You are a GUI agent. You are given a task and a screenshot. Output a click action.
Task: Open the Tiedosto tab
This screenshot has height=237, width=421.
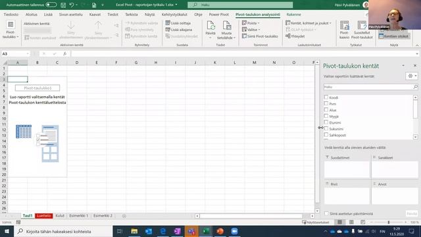11,14
